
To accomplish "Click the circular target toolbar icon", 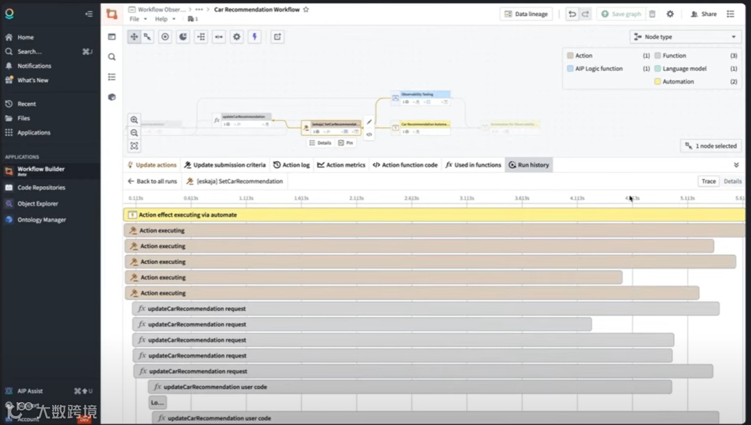I will [165, 37].
